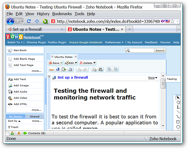Open the Preferences dropdown
Screen dimensions: 188x149
pyautogui.click(x=114, y=42)
